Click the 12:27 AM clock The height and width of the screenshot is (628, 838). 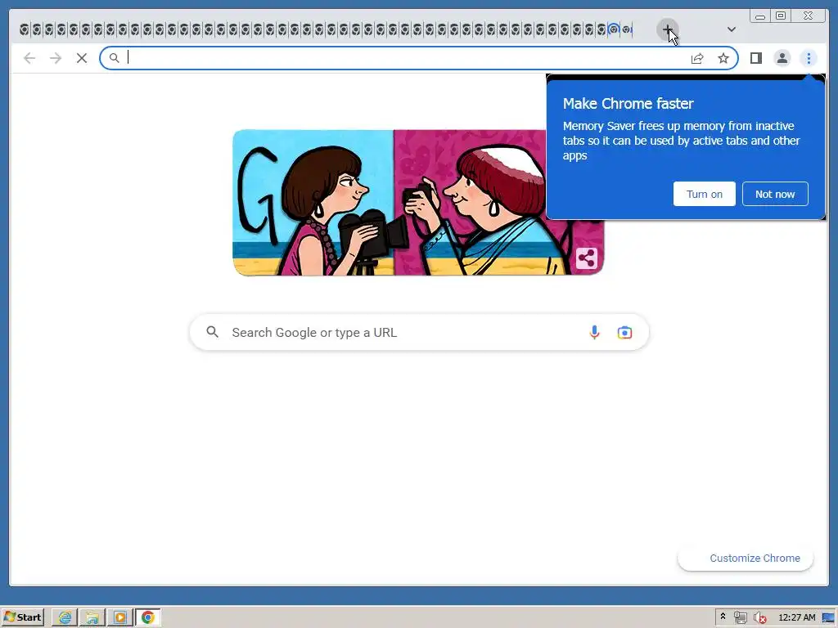[797, 617]
